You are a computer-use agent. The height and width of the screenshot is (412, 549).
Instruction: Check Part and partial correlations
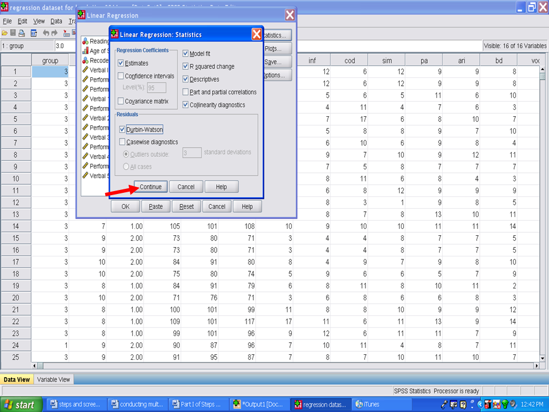click(x=186, y=92)
